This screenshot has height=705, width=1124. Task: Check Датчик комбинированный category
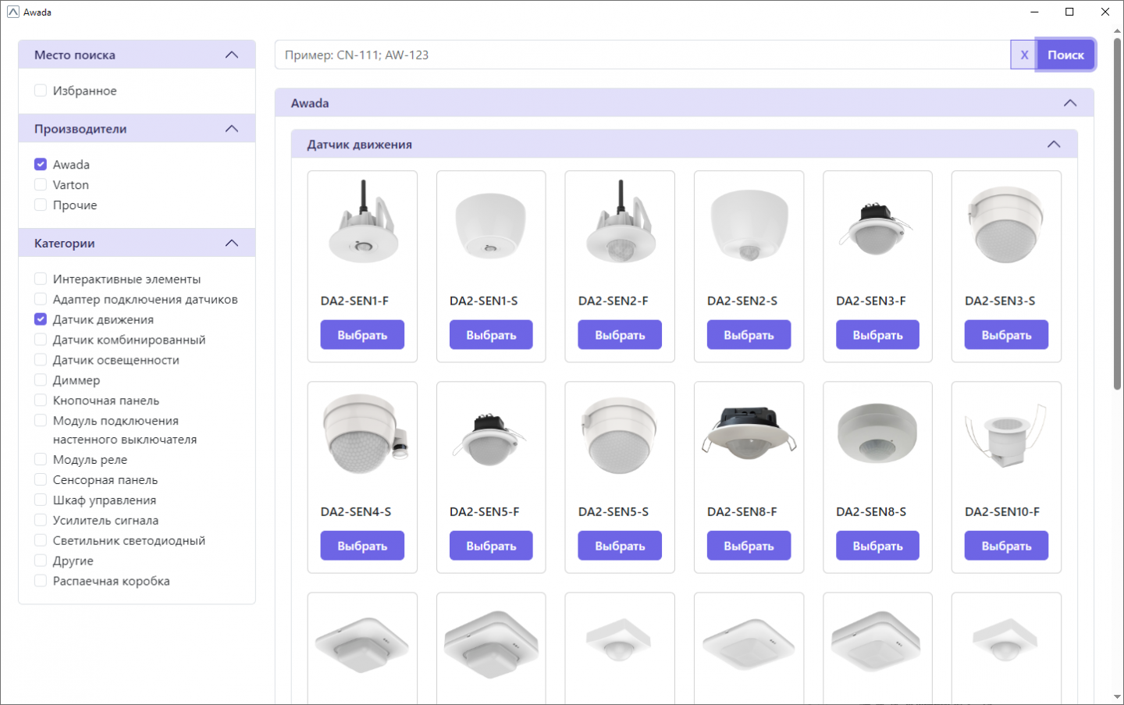click(41, 340)
